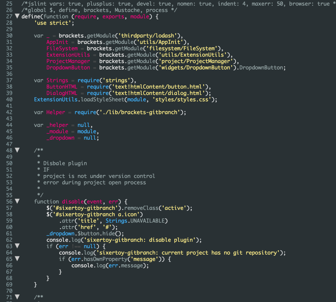
Task: Click line number 30 in the gutter
Action: [x=9, y=36]
